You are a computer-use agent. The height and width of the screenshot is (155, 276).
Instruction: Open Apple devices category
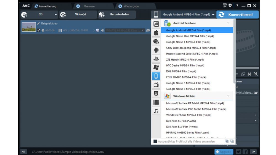coord(156,33)
